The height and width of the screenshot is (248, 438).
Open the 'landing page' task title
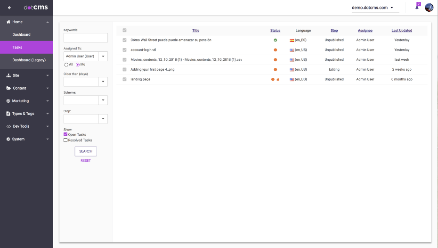(140, 79)
